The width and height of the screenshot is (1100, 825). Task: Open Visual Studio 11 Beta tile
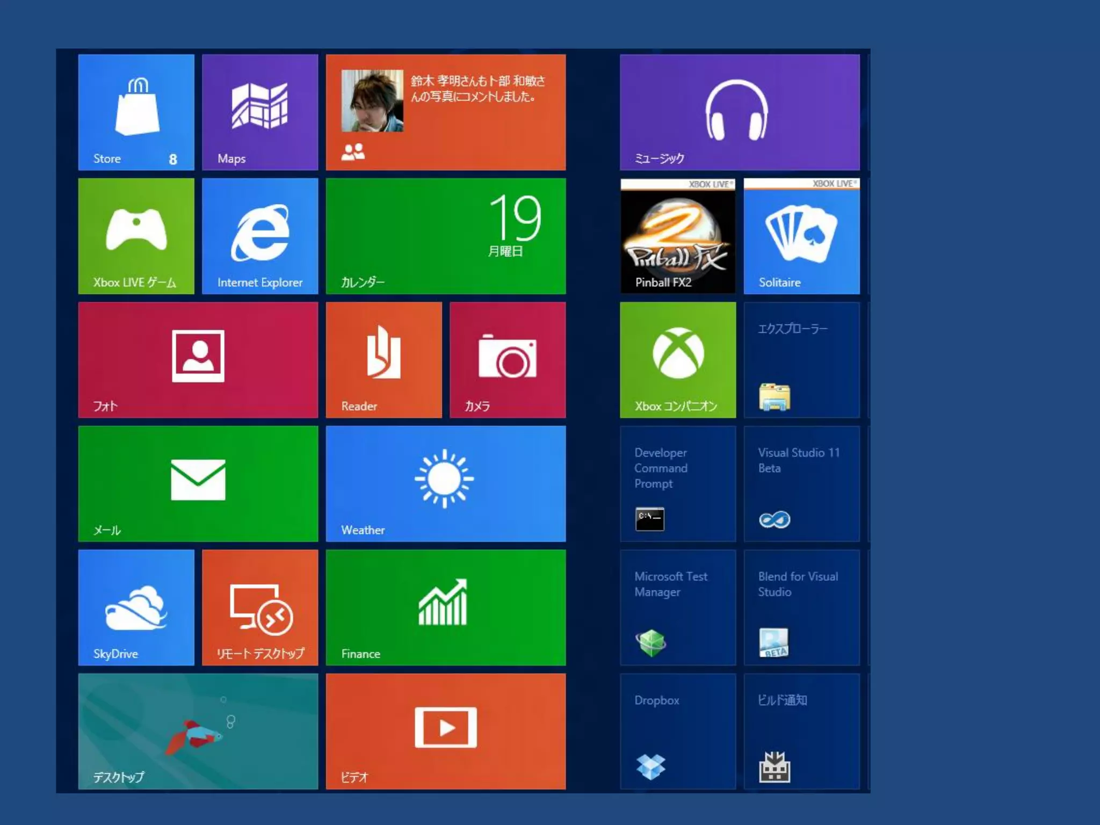click(801, 483)
